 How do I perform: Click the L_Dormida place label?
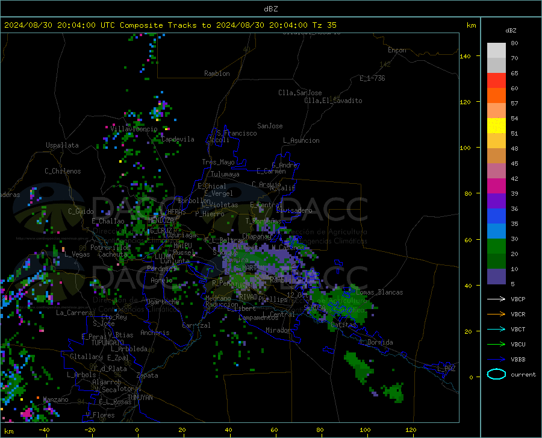point(376,342)
